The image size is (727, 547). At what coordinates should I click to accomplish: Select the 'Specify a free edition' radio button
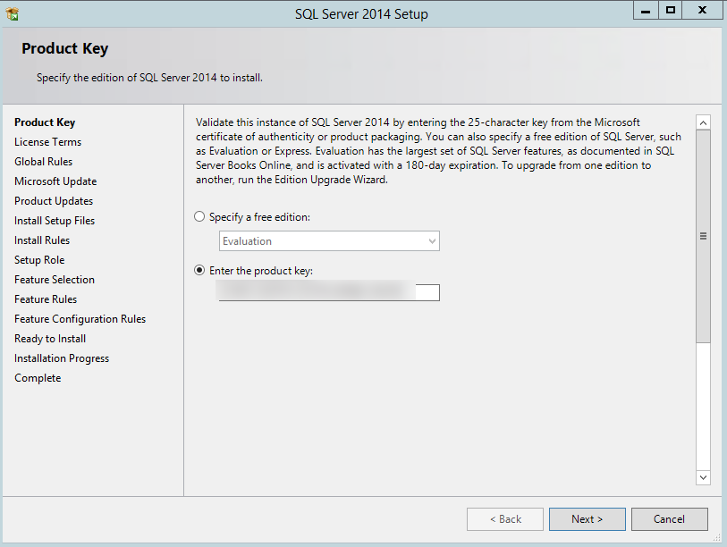(199, 217)
